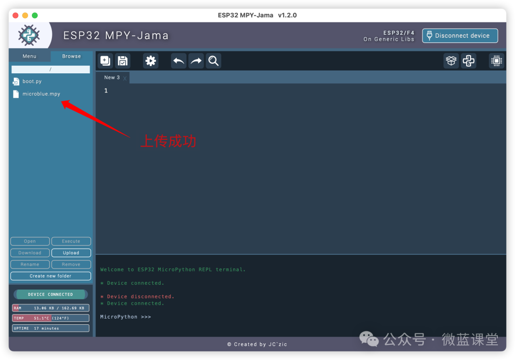Click the ESP32 MPY-Jama header title
Image resolution: width=515 pixels, height=360 pixels.
(x=116, y=35)
